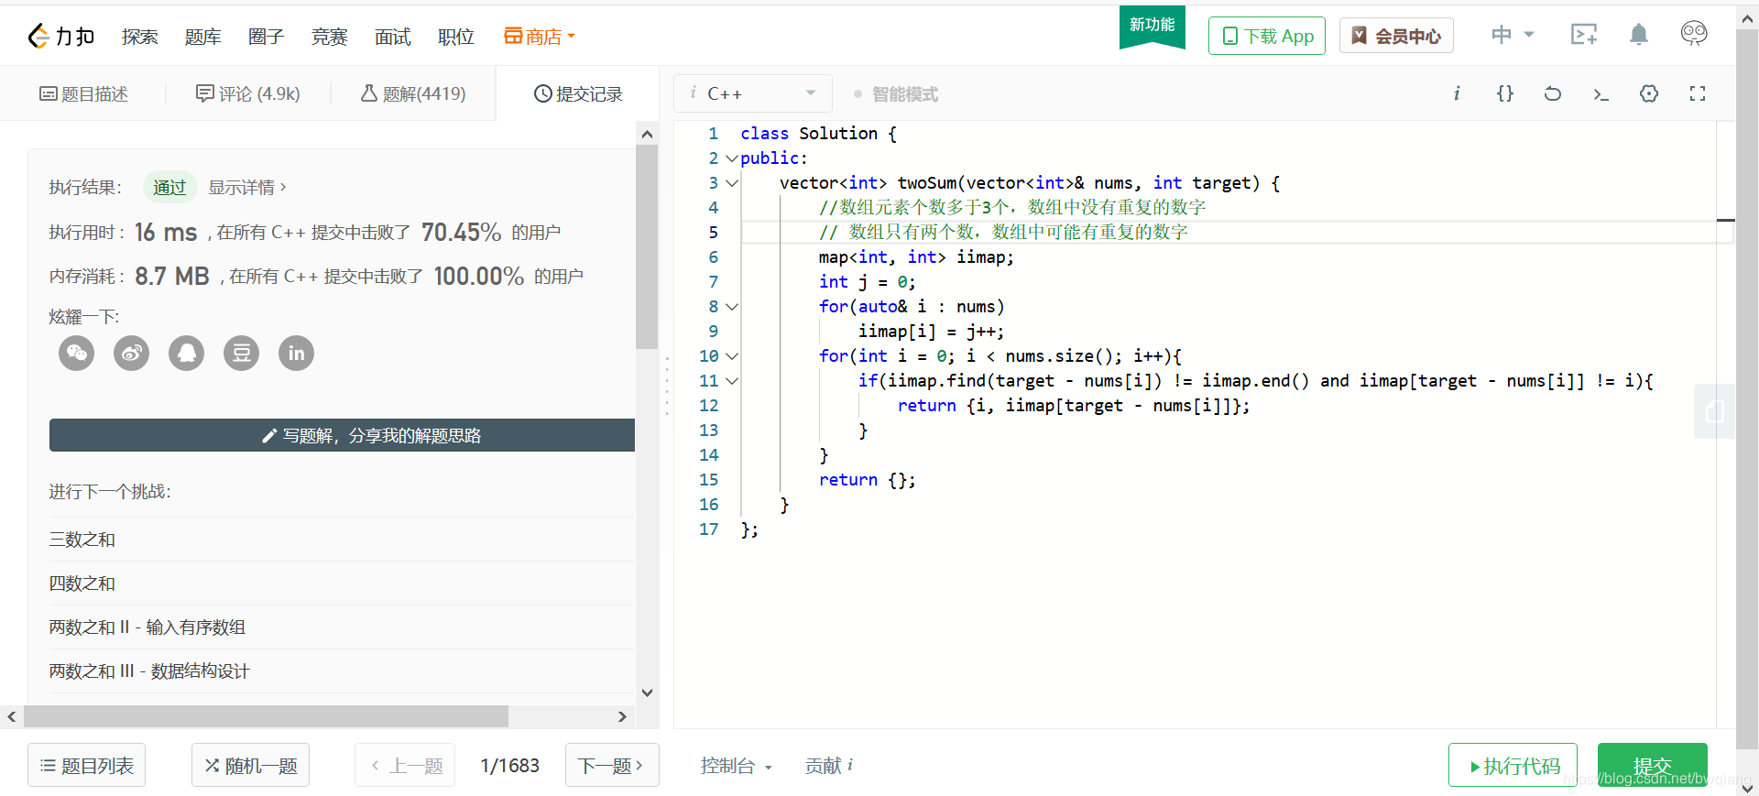Expand the 控制台 console panel

(x=737, y=766)
